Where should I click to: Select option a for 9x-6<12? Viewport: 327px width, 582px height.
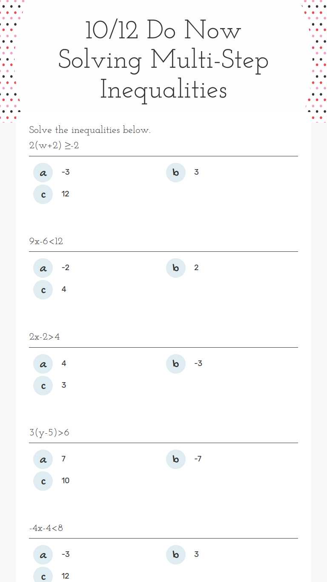[43, 268]
